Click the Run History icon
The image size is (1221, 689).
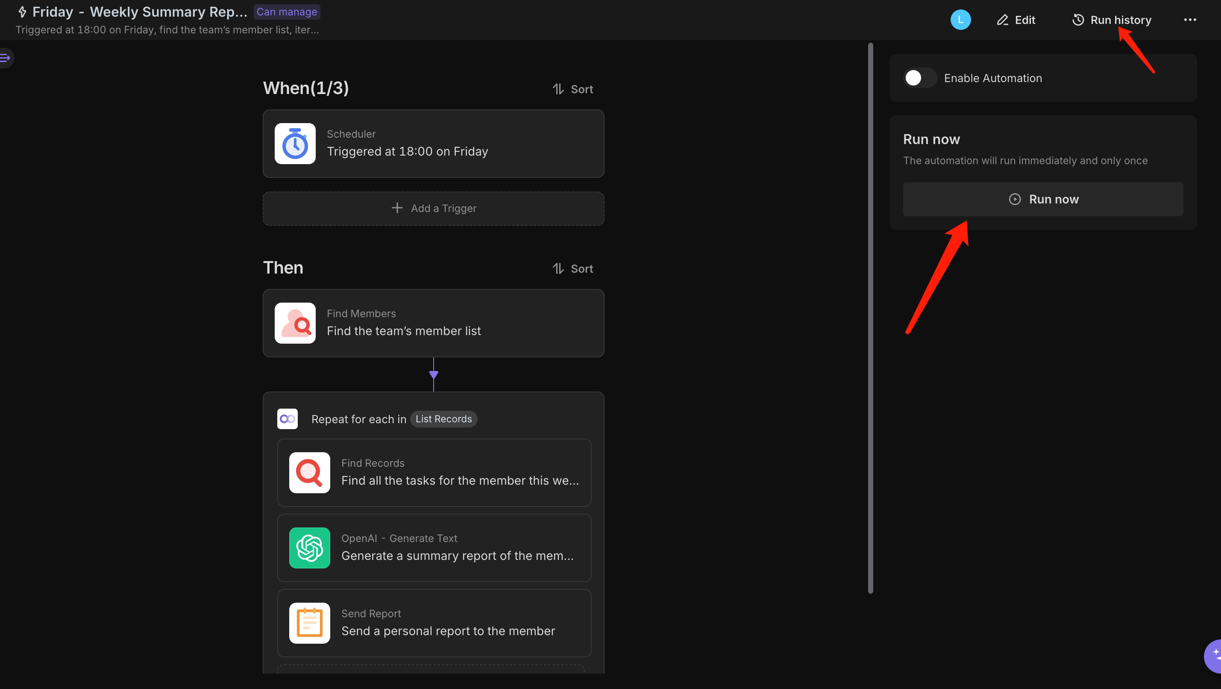coord(1077,19)
